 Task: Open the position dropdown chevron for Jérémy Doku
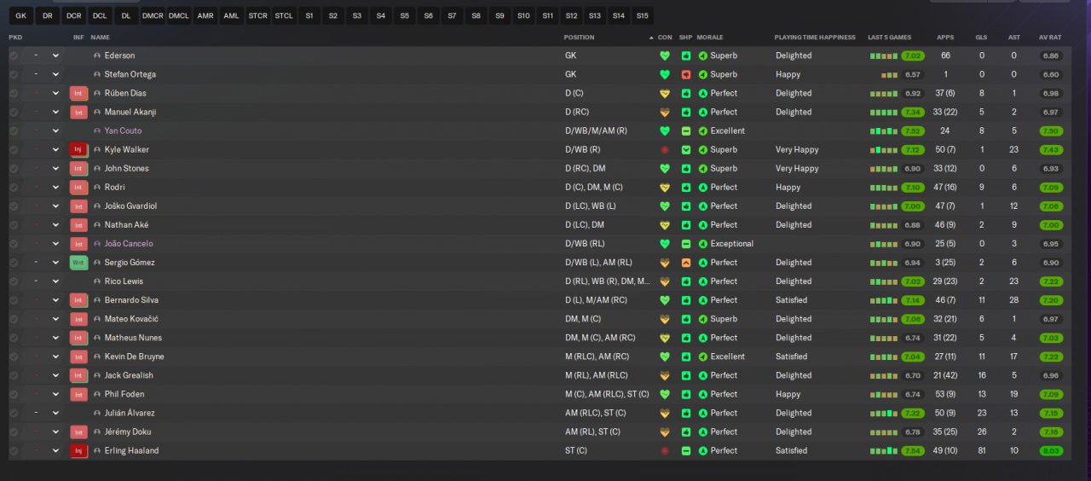click(x=55, y=432)
